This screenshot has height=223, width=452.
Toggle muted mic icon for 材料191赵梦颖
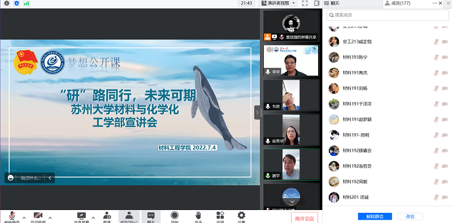(436, 120)
